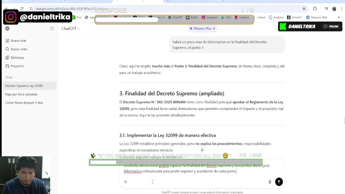This screenshot has width=345, height=194.
Task: Show more bookmarks with the double chevron
Action: click(x=339, y=17)
